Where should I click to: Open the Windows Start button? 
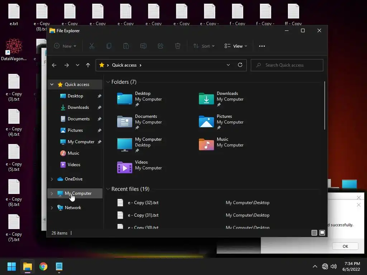[11, 266]
